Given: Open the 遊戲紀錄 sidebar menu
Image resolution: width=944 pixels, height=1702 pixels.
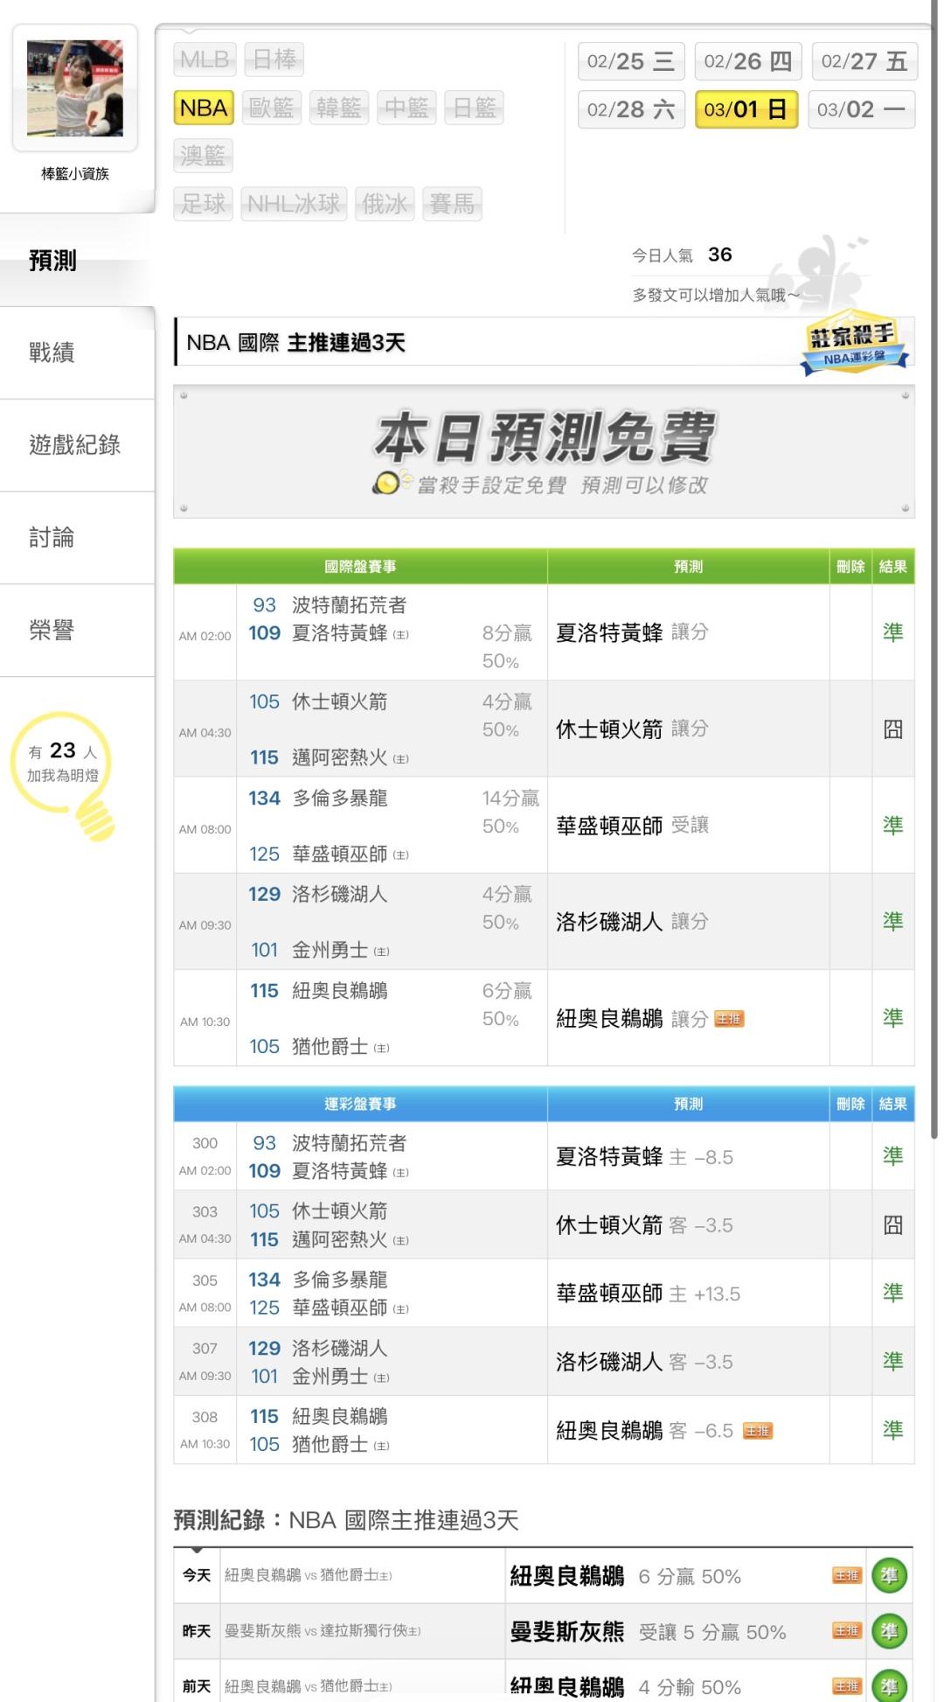Looking at the screenshot, I should [x=77, y=445].
